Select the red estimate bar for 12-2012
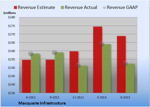The height and width of the screenshot is (107, 150). (74, 72)
